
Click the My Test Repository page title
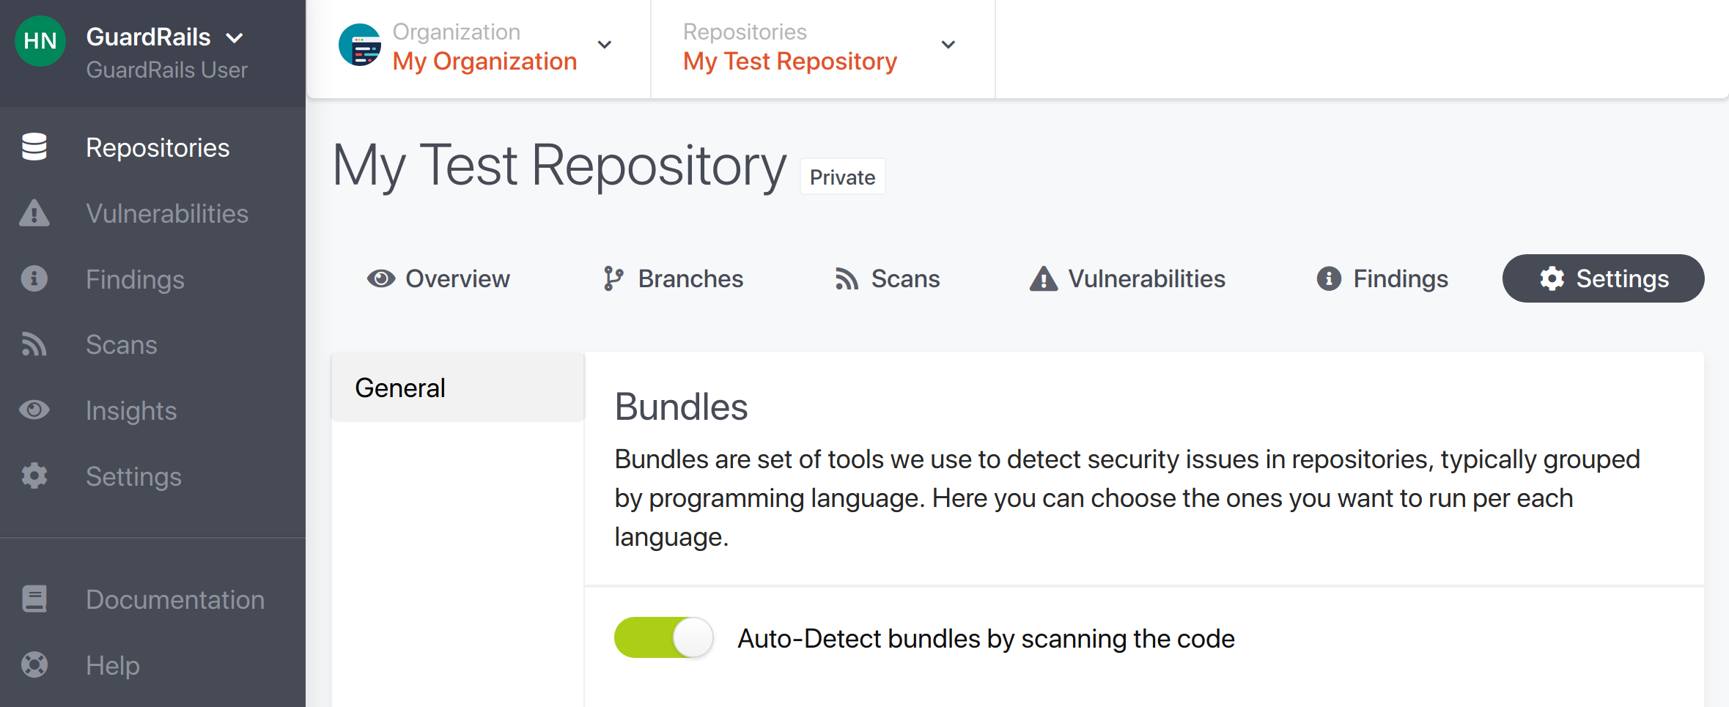click(x=559, y=166)
